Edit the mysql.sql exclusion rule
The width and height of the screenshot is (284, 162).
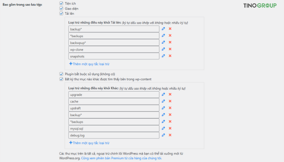coord(164,128)
